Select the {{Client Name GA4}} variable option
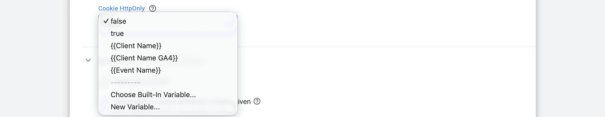The height and width of the screenshot is (117, 605). click(x=144, y=58)
